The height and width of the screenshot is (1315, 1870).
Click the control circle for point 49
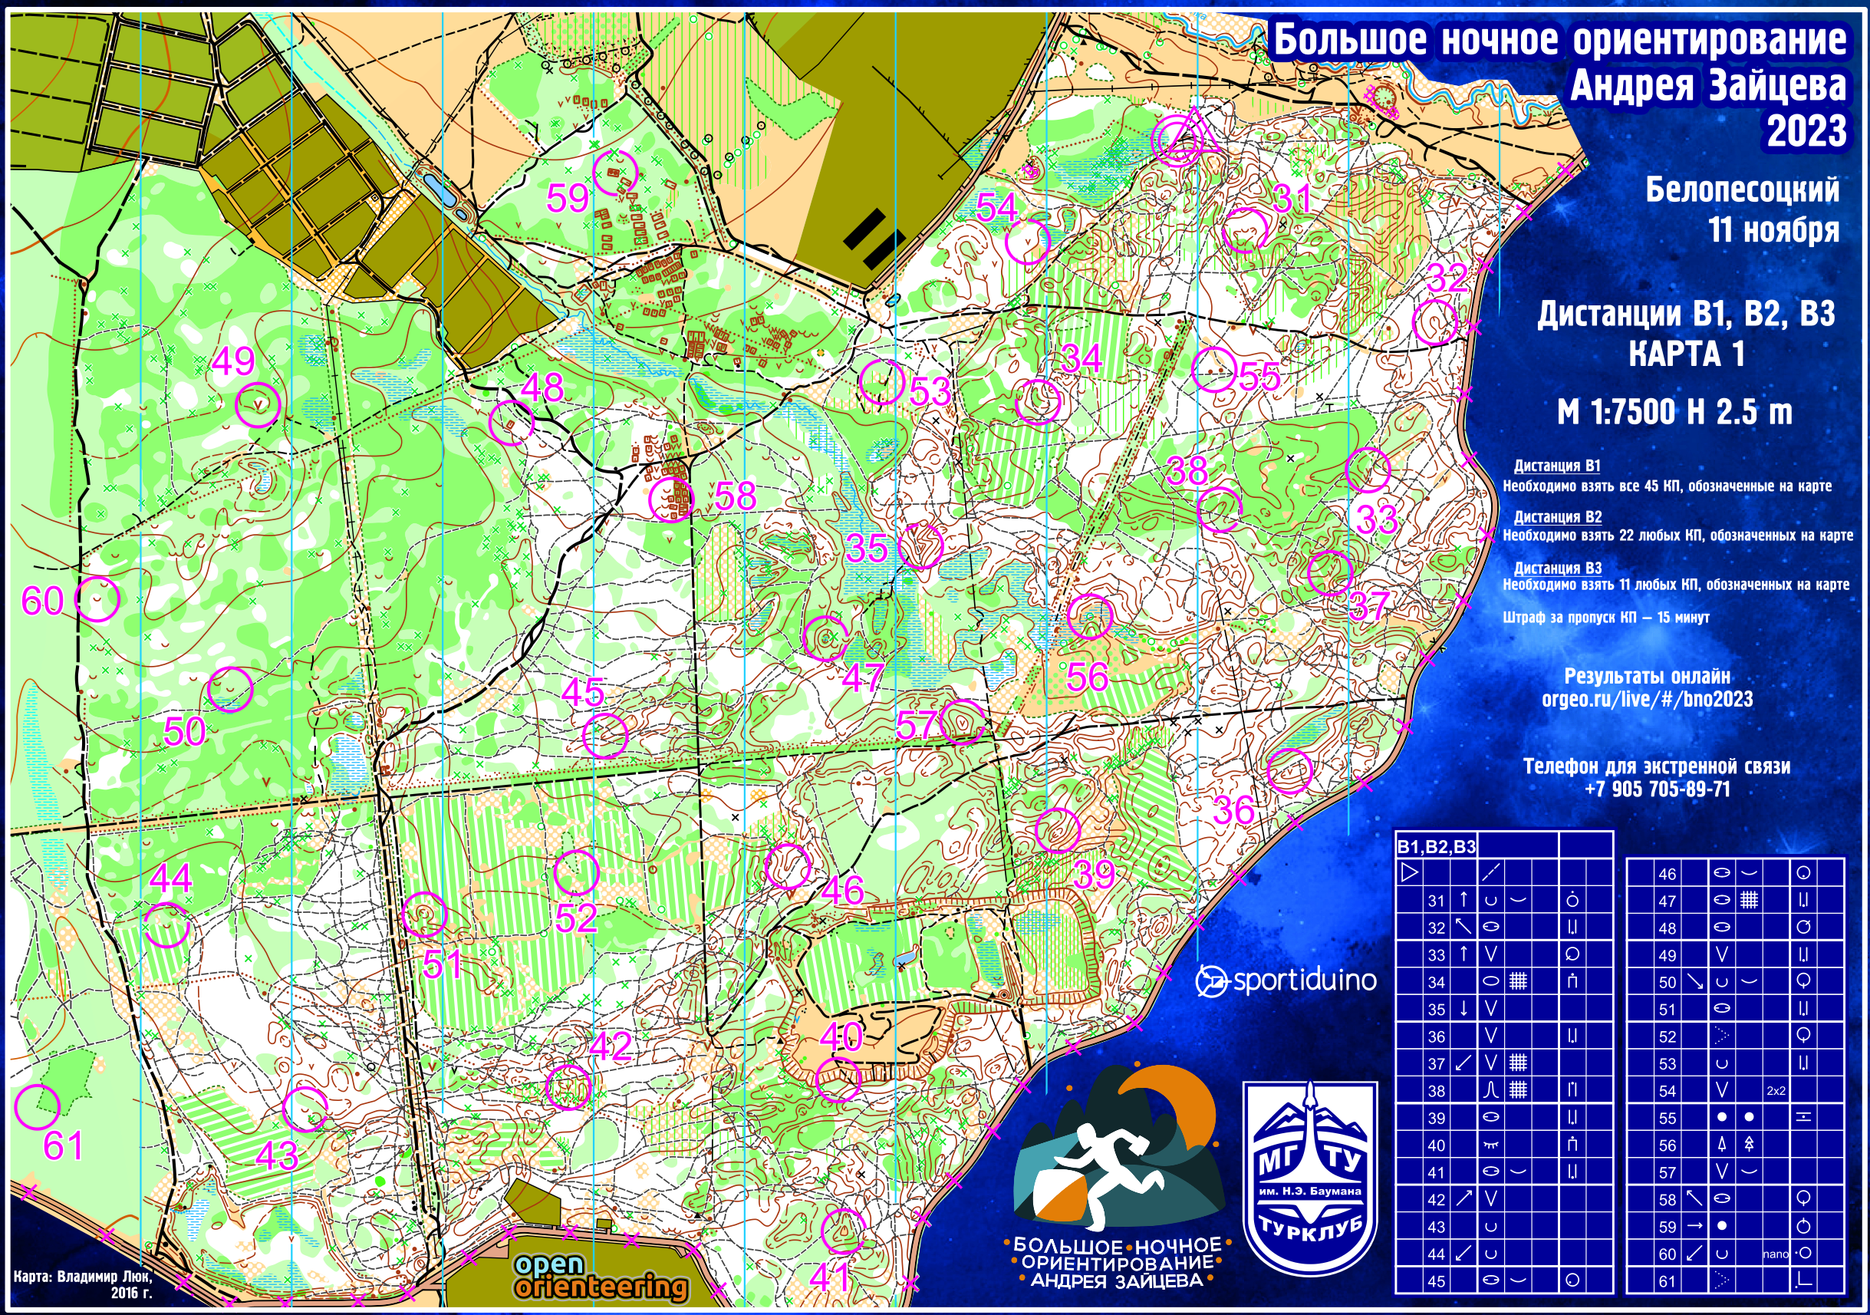(258, 404)
